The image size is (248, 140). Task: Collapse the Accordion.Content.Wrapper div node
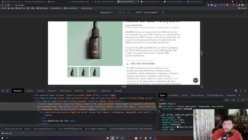pos(36,101)
